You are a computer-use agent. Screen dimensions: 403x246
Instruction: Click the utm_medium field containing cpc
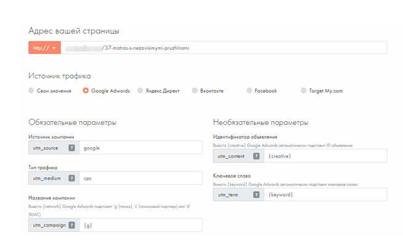pos(140,178)
